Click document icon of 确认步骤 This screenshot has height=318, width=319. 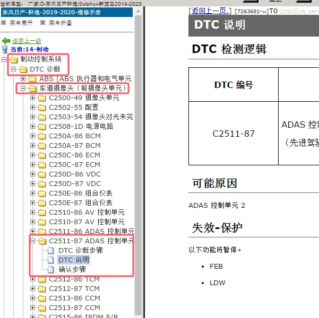(51, 270)
